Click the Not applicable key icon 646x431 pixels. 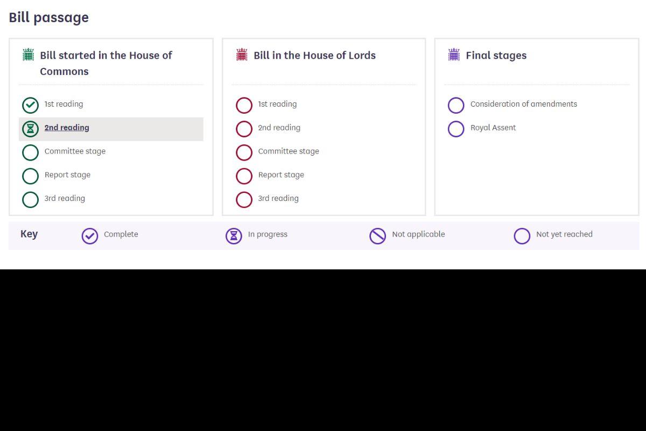point(377,236)
